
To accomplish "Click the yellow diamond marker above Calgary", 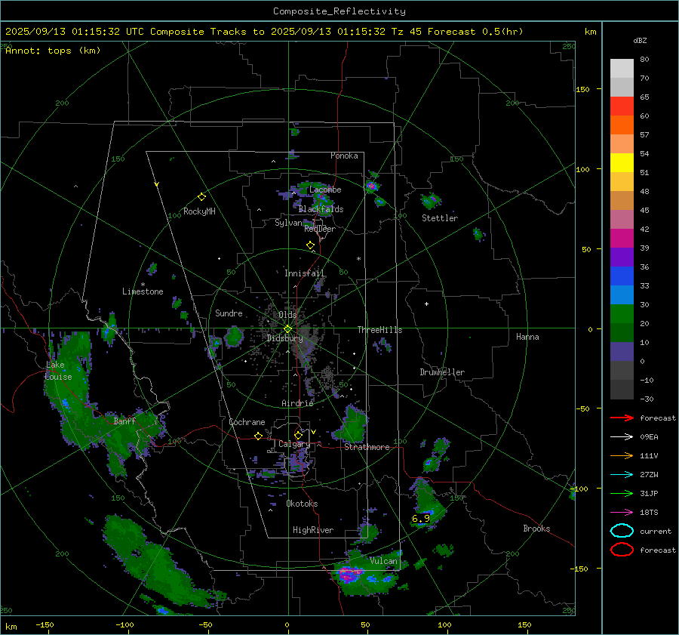I will pyautogui.click(x=298, y=435).
